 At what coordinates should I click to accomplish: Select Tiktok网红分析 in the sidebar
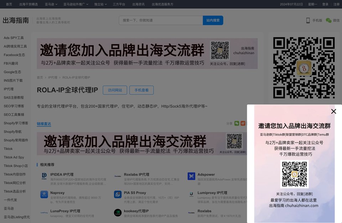[15, 183]
